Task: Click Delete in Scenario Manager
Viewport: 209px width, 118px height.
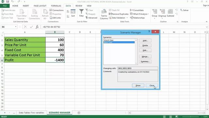Action: click(x=145, y=46)
